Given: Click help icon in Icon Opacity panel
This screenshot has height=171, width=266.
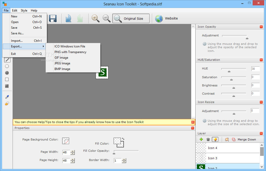Looking at the screenshot, I should pyautogui.click(x=204, y=44).
